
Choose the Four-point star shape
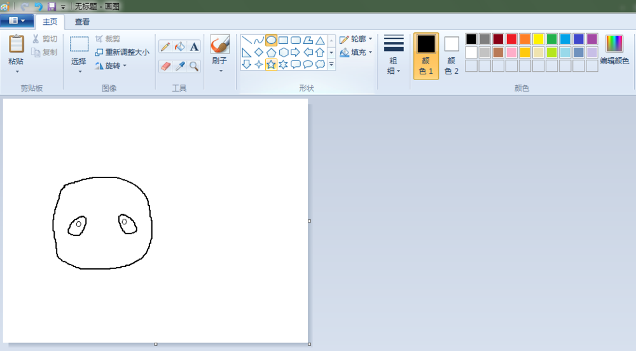coord(259,64)
